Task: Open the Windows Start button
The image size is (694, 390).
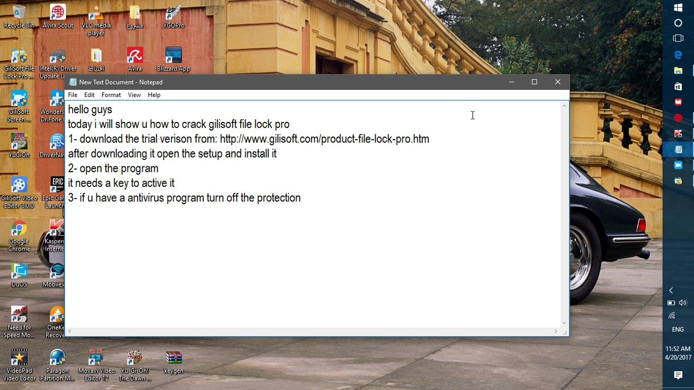Action: coord(678,8)
